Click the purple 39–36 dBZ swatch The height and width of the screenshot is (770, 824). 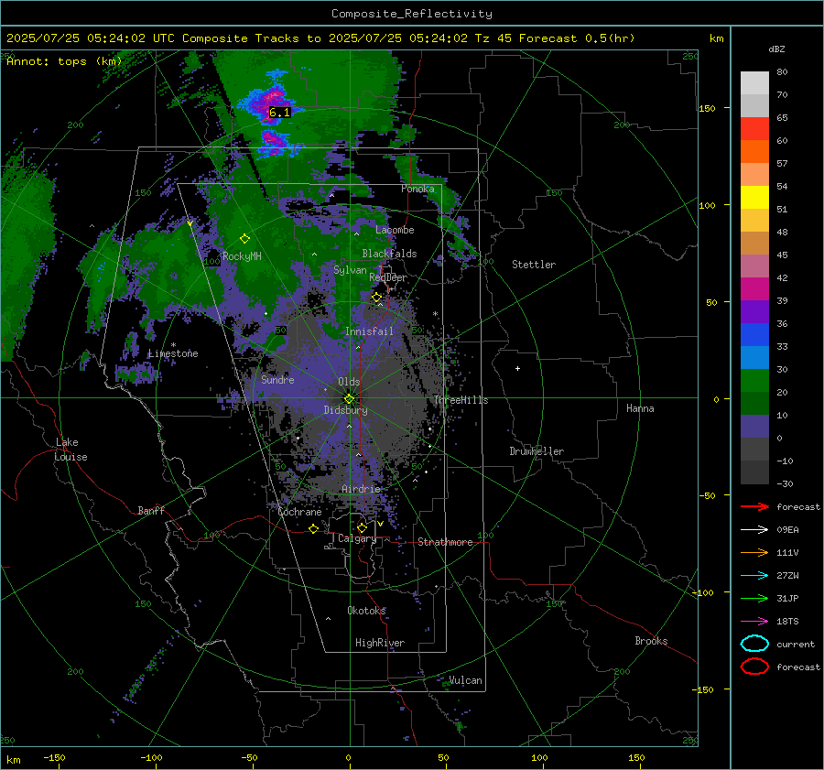click(754, 312)
